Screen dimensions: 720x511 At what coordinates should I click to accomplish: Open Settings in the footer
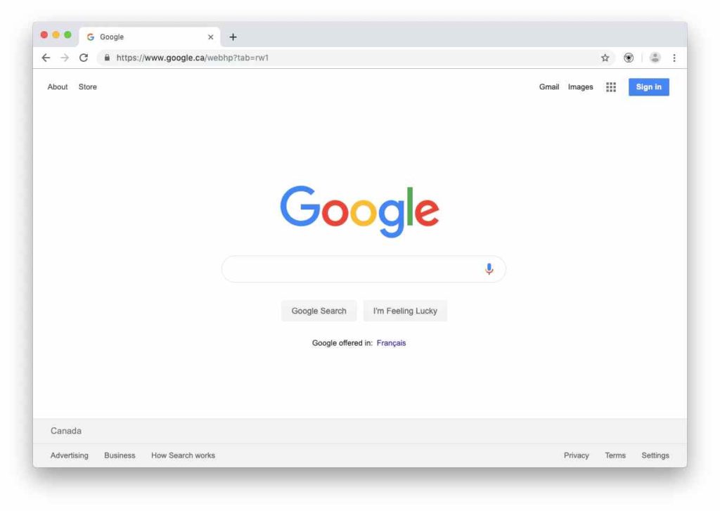pyautogui.click(x=655, y=455)
